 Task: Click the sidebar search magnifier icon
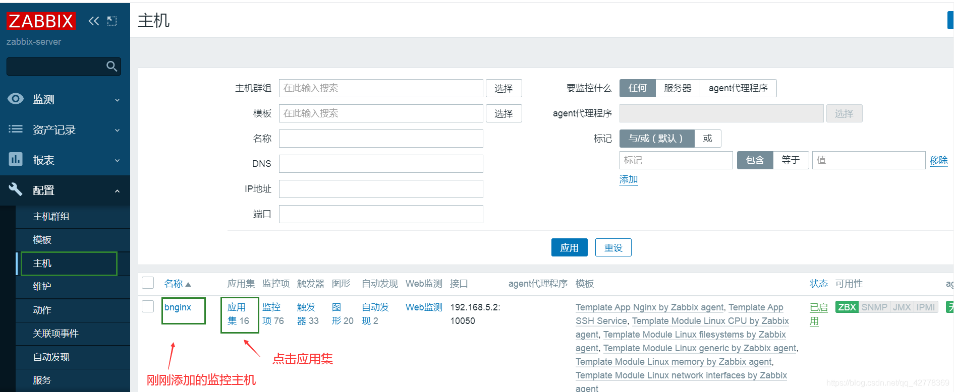click(x=112, y=66)
